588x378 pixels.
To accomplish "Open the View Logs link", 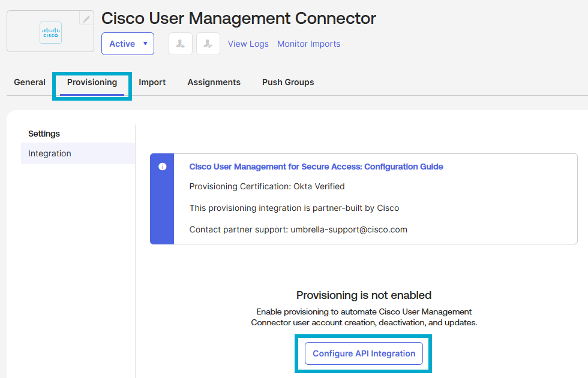I will [x=248, y=44].
